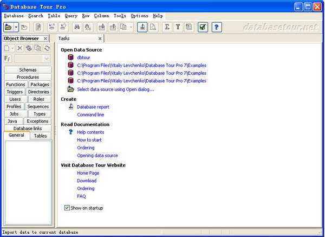The image size is (325, 237).
Task: Click the How to start link
Action: (x=89, y=140)
